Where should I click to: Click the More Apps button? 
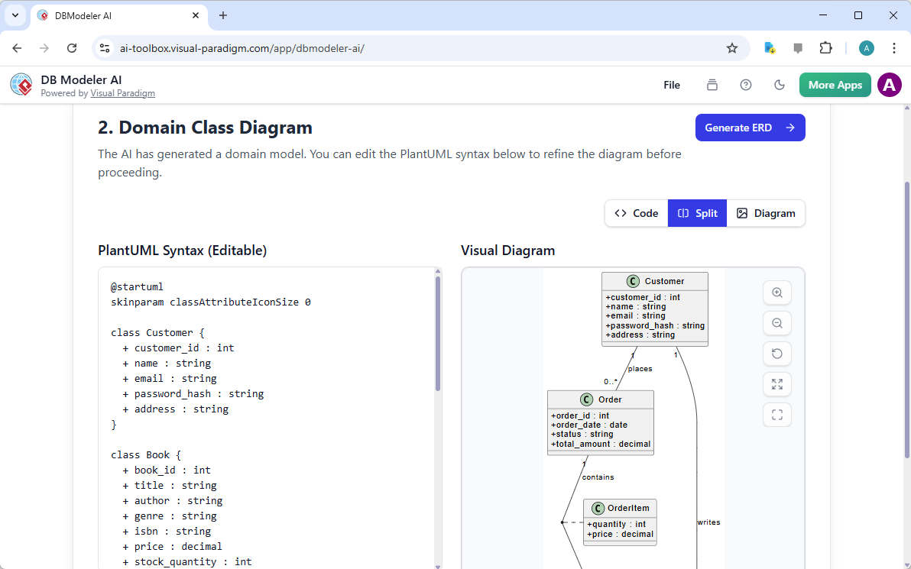(x=835, y=85)
